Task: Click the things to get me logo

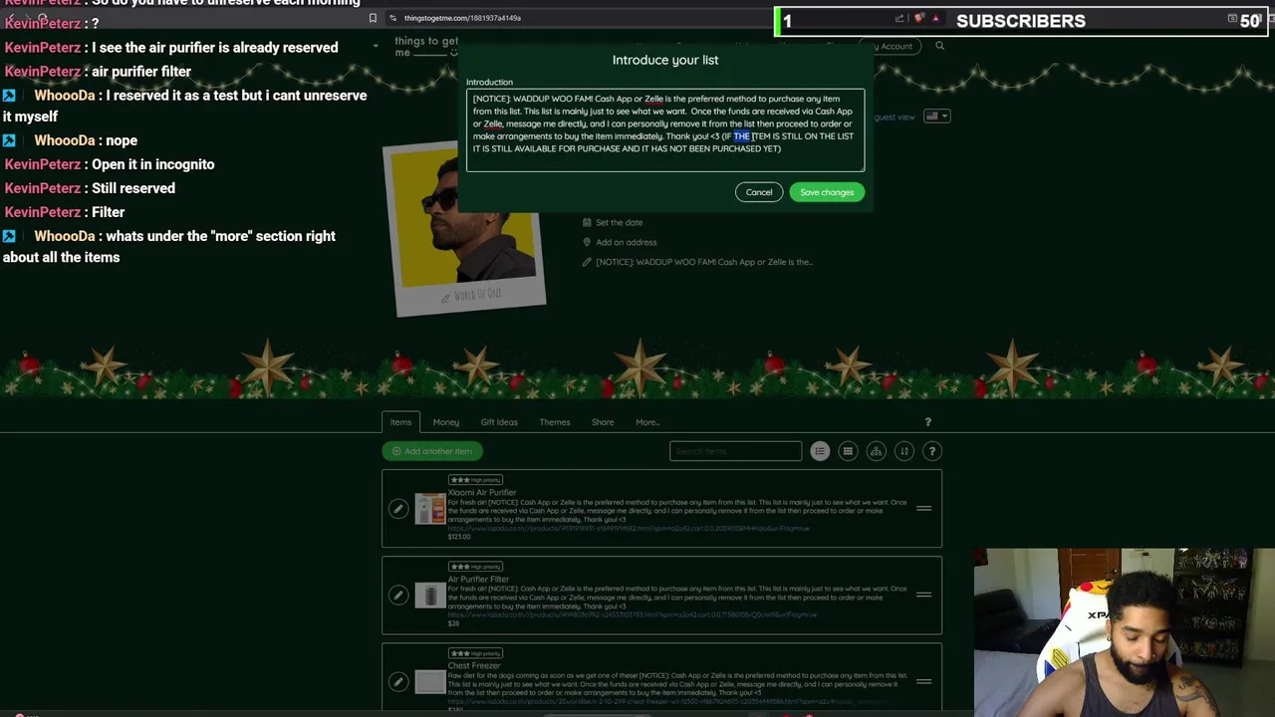Action: pyautogui.click(x=425, y=47)
